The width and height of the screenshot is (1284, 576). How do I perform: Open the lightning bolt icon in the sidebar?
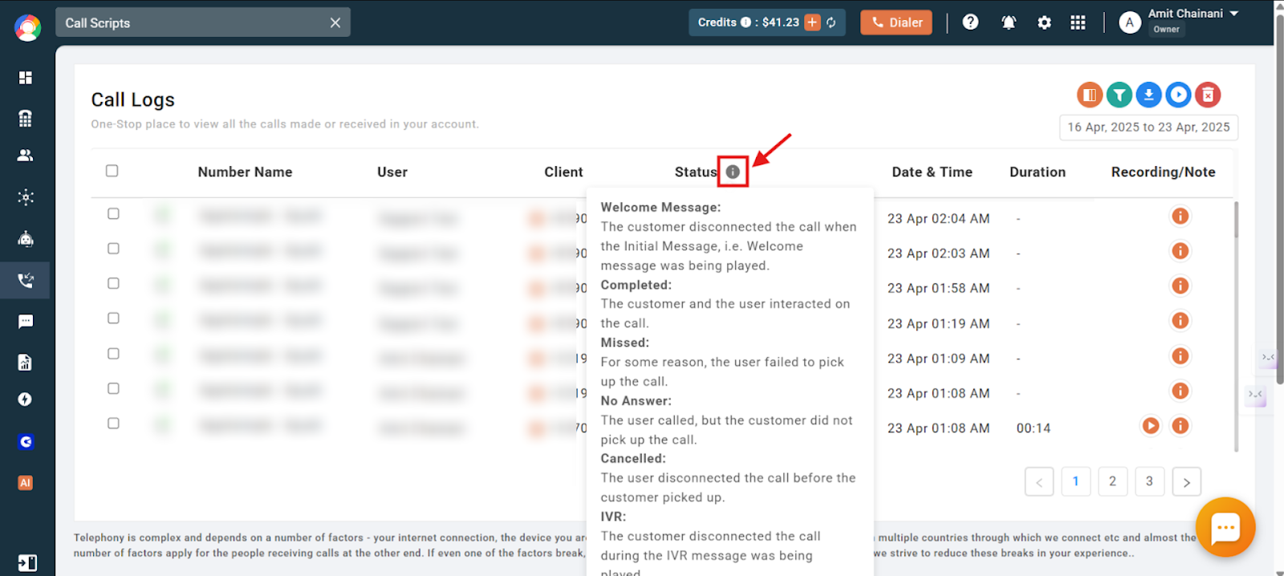coord(26,400)
